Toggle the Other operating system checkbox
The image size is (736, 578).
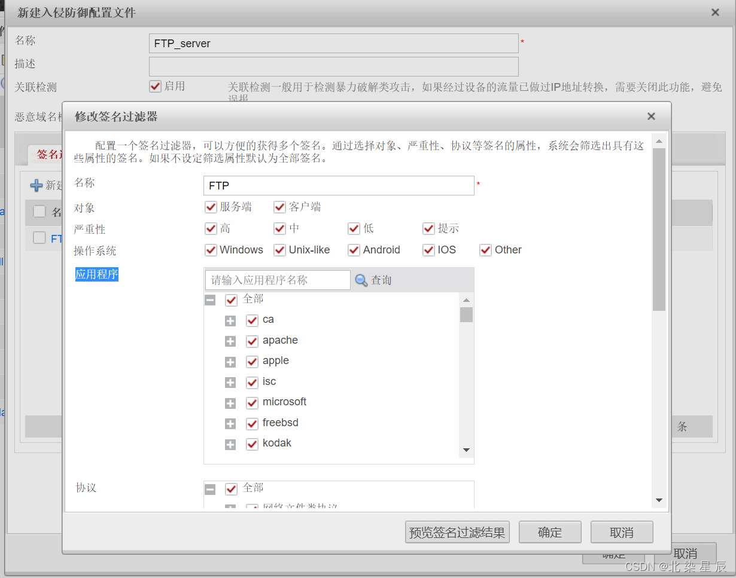[485, 250]
